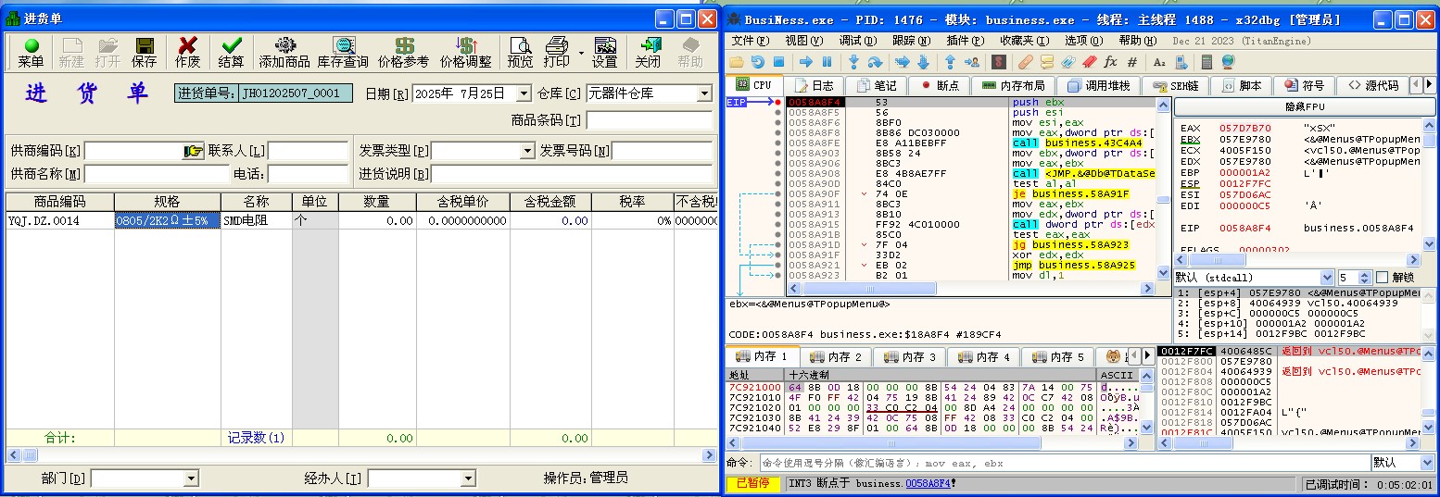Click the pause icon in x32dbg toolbar
This screenshot has width=1440, height=497.
click(x=827, y=62)
